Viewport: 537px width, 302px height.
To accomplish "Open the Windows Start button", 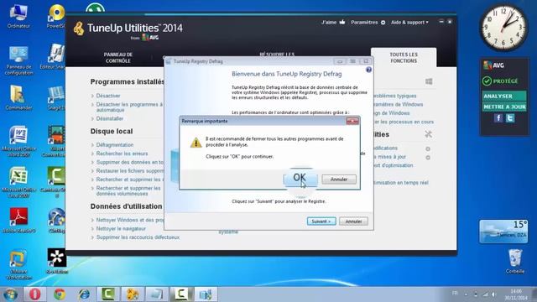I will point(10,294).
